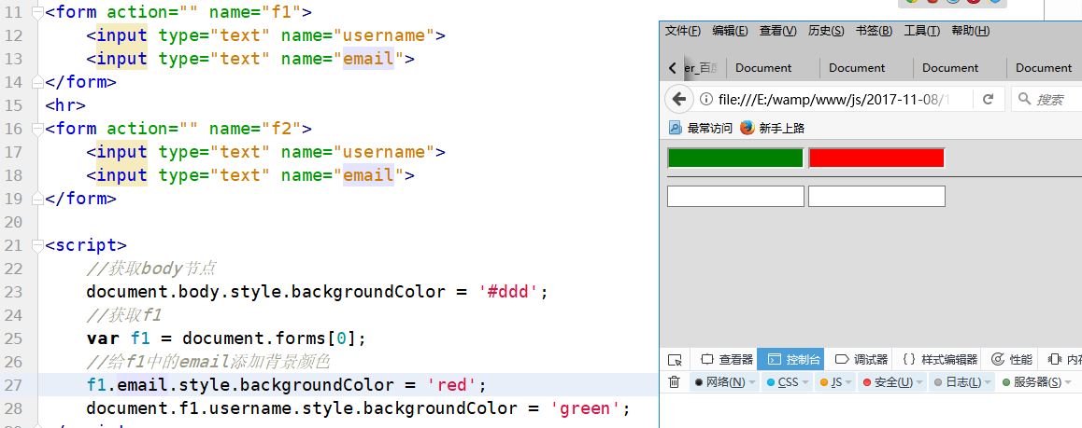Click the browser back arrow button

pos(679,99)
